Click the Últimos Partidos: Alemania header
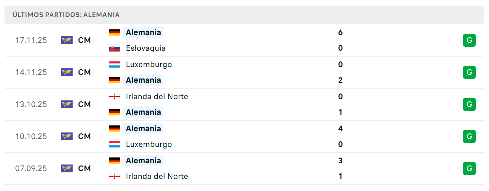 (66, 15)
